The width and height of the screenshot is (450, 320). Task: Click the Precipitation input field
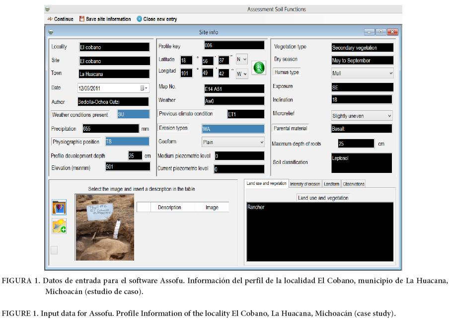[110, 129]
